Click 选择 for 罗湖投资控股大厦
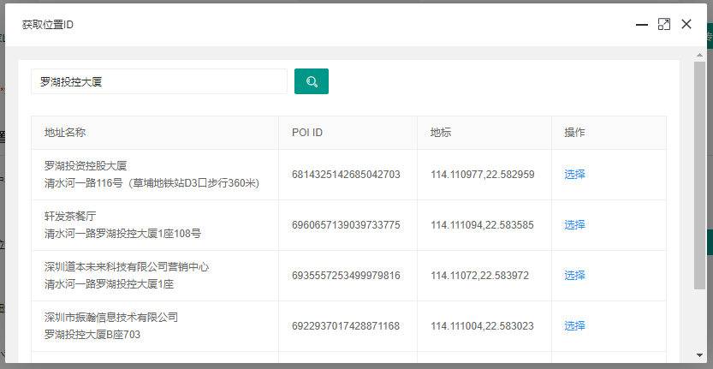Screen dimensions: 713x369 click(x=574, y=175)
